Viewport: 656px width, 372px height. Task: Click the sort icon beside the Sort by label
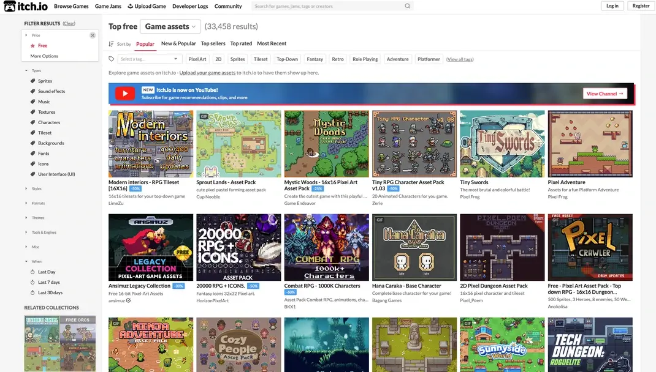(x=111, y=43)
